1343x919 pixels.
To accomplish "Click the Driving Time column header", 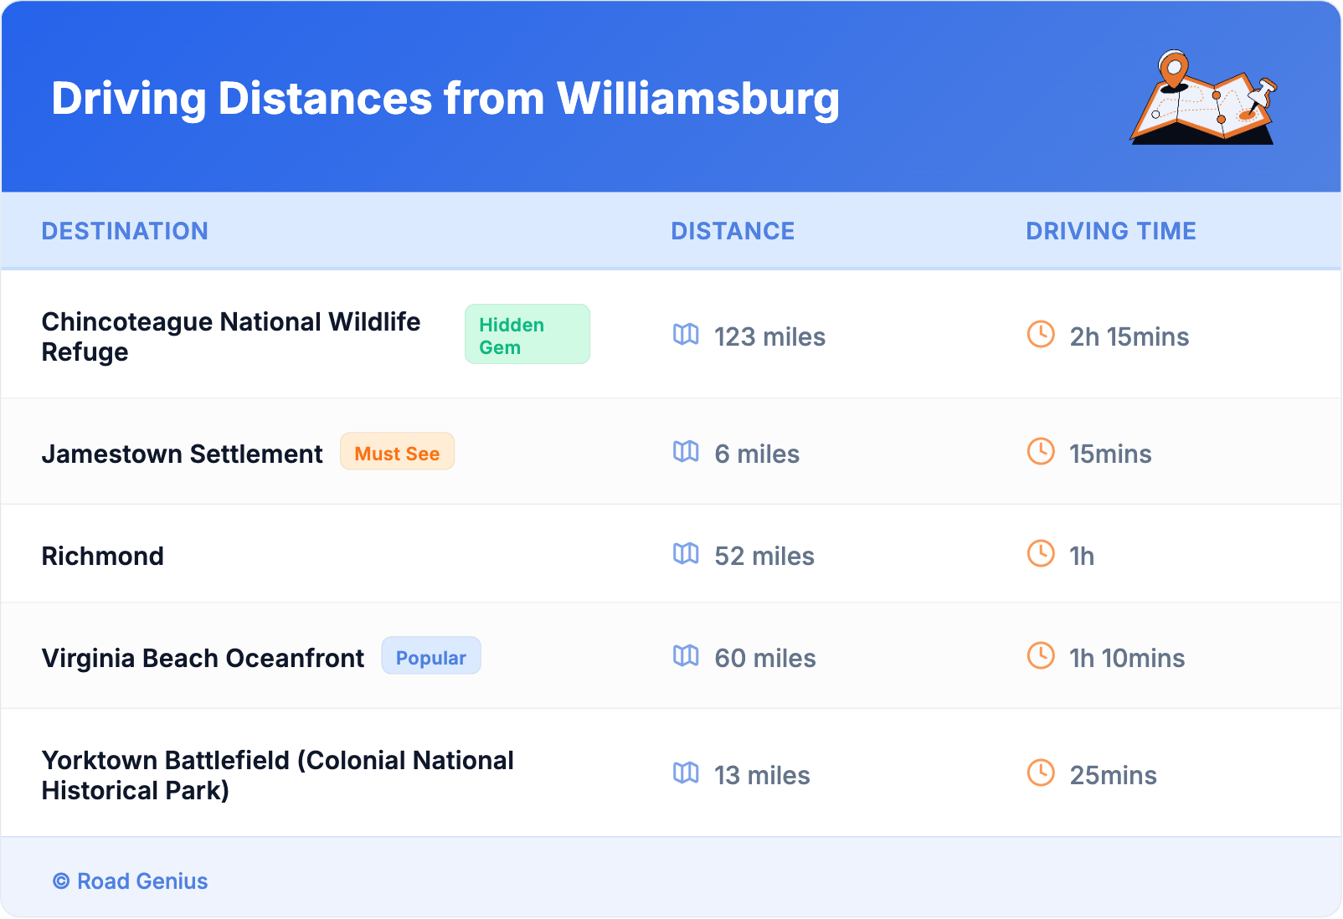I will coord(1111,231).
